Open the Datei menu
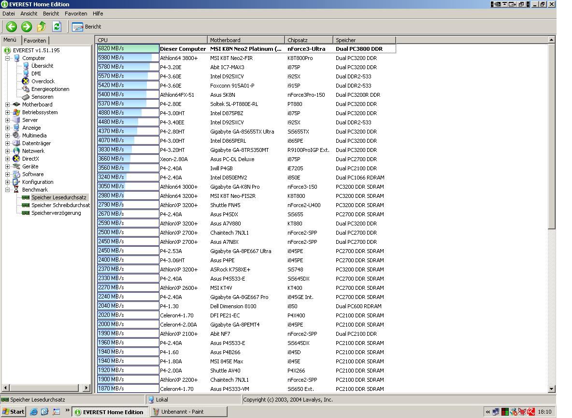The image size is (572, 418). tap(8, 14)
